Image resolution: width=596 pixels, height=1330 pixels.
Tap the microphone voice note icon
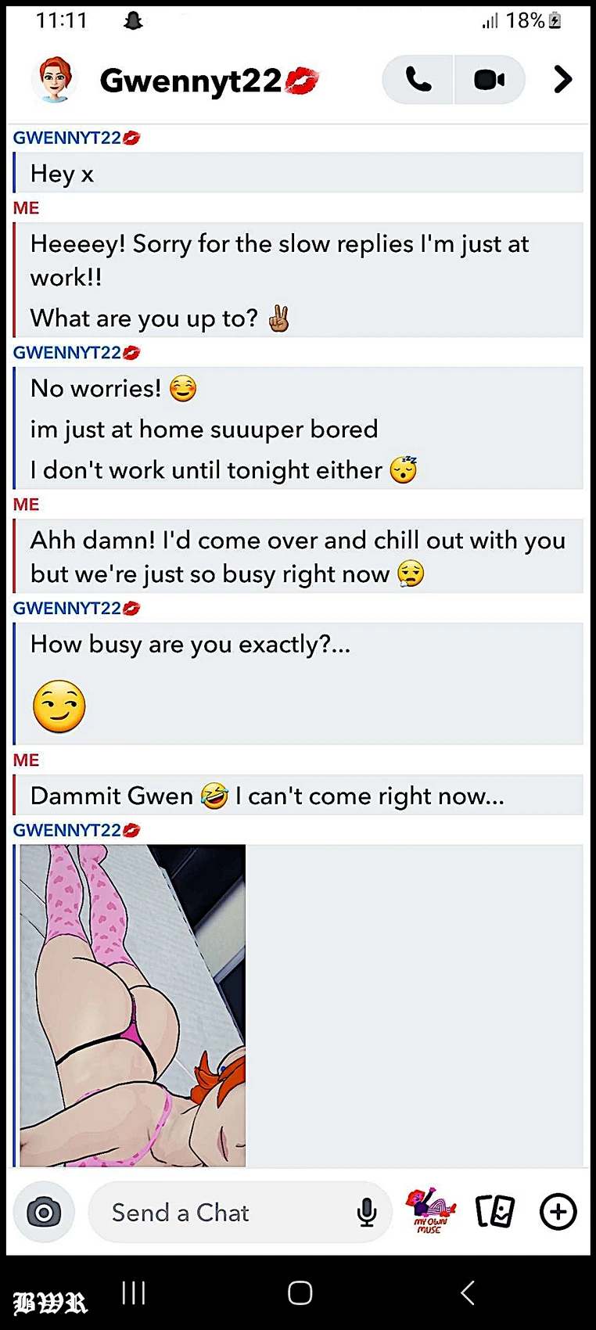click(367, 1213)
